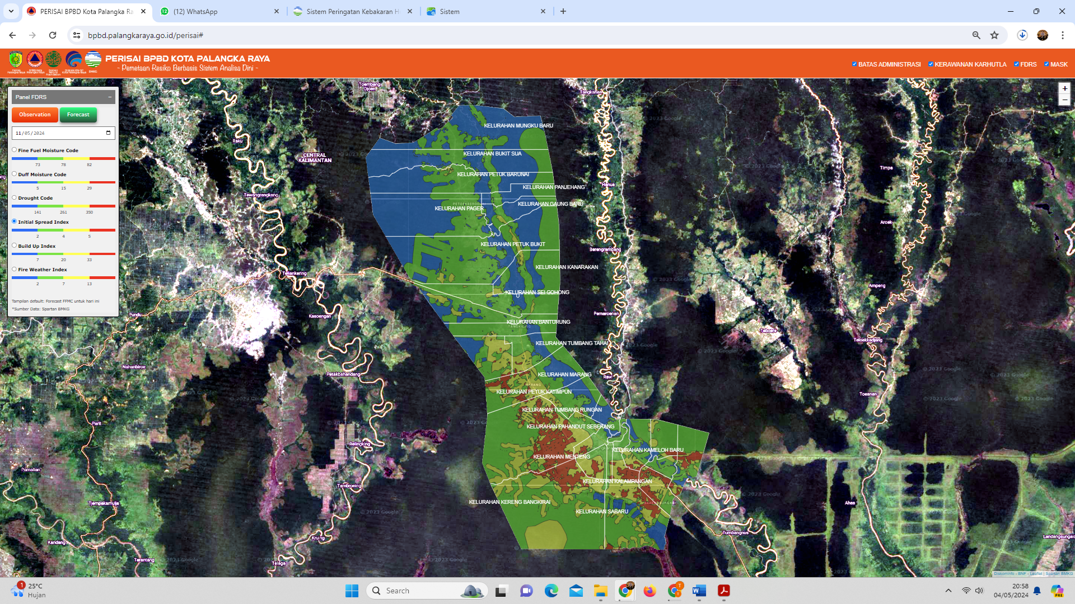The height and width of the screenshot is (604, 1075).
Task: Select Drought Code radio button
Action: [14, 197]
